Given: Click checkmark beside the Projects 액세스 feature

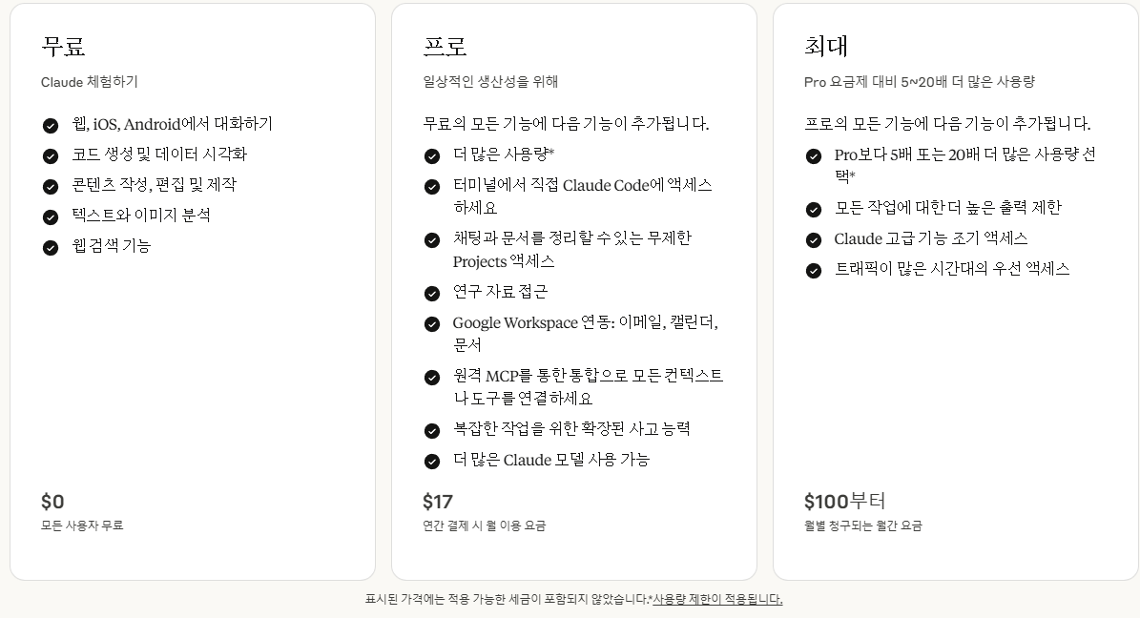Looking at the screenshot, I should [431, 240].
